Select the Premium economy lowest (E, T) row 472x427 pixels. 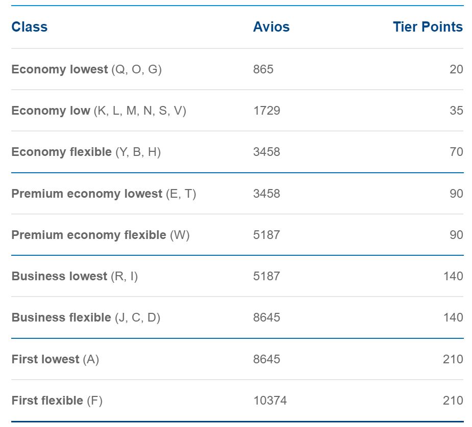(237, 194)
